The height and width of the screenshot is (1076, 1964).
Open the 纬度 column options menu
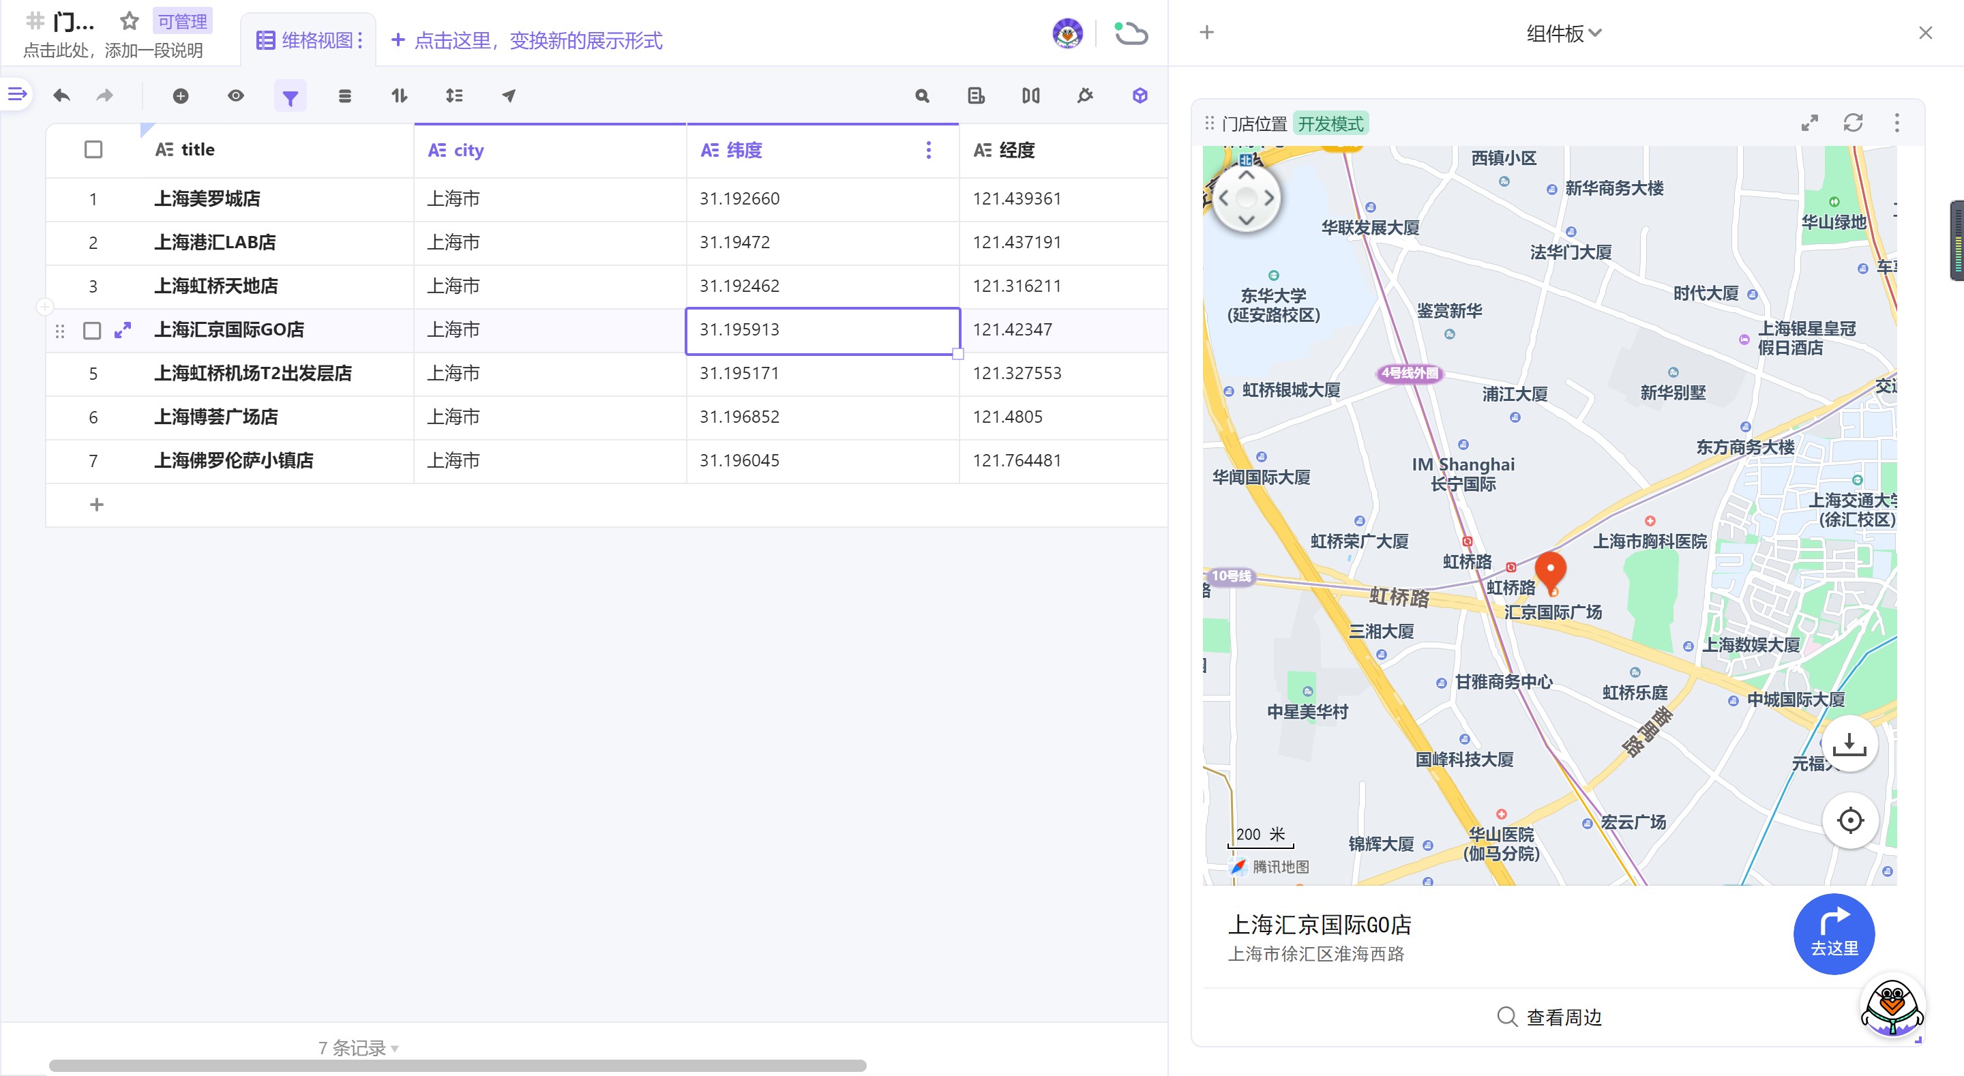point(928,150)
